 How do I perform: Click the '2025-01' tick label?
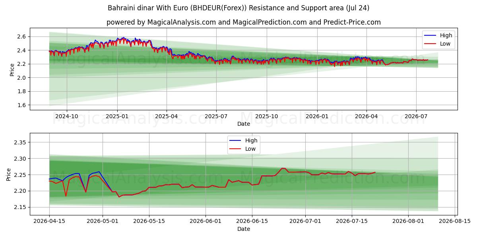117,116
